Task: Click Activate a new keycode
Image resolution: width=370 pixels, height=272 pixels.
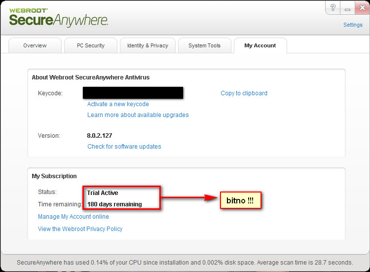Action: pyautogui.click(x=118, y=104)
